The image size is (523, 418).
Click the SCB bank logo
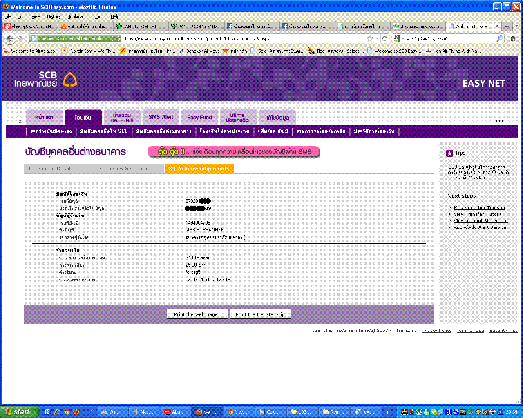pos(46,79)
